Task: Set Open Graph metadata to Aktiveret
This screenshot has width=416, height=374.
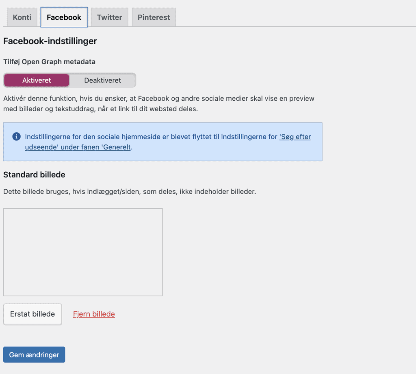Action: click(37, 80)
